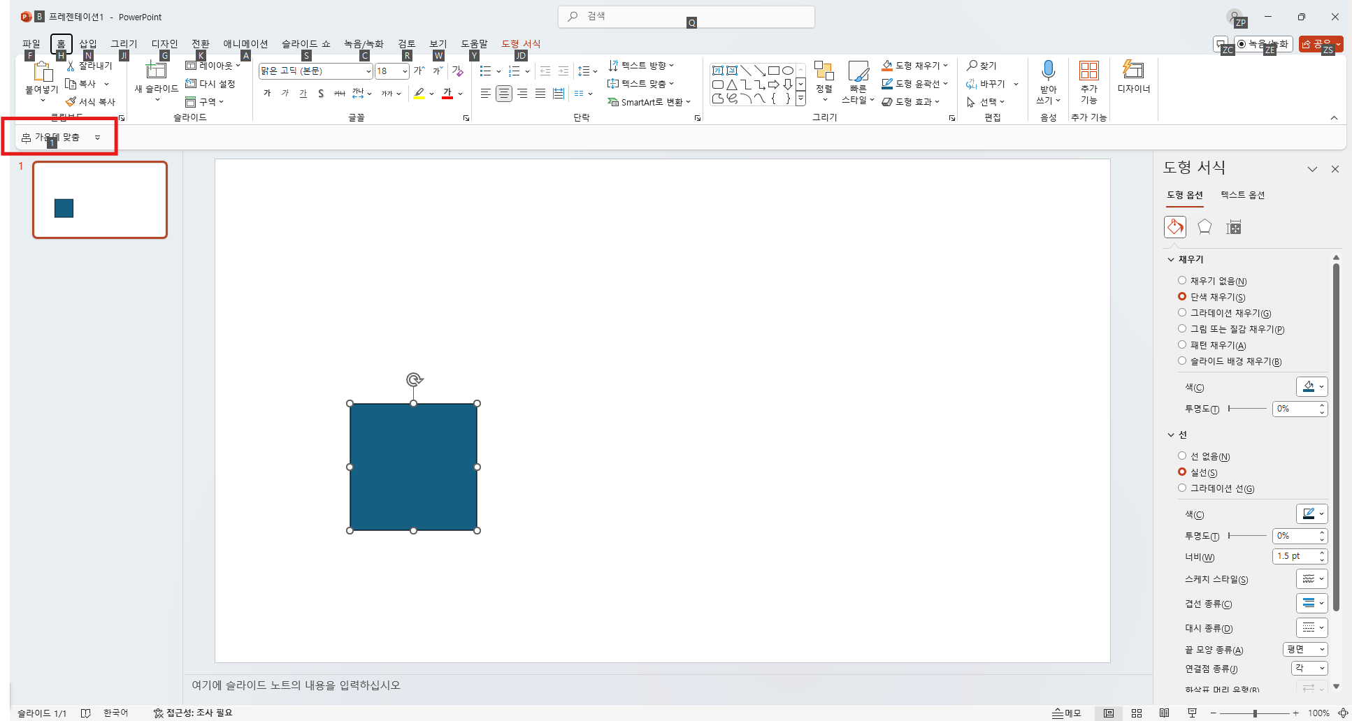This screenshot has width=1352, height=721.
Task: Click the fill transparency slider
Action: 1247,409
